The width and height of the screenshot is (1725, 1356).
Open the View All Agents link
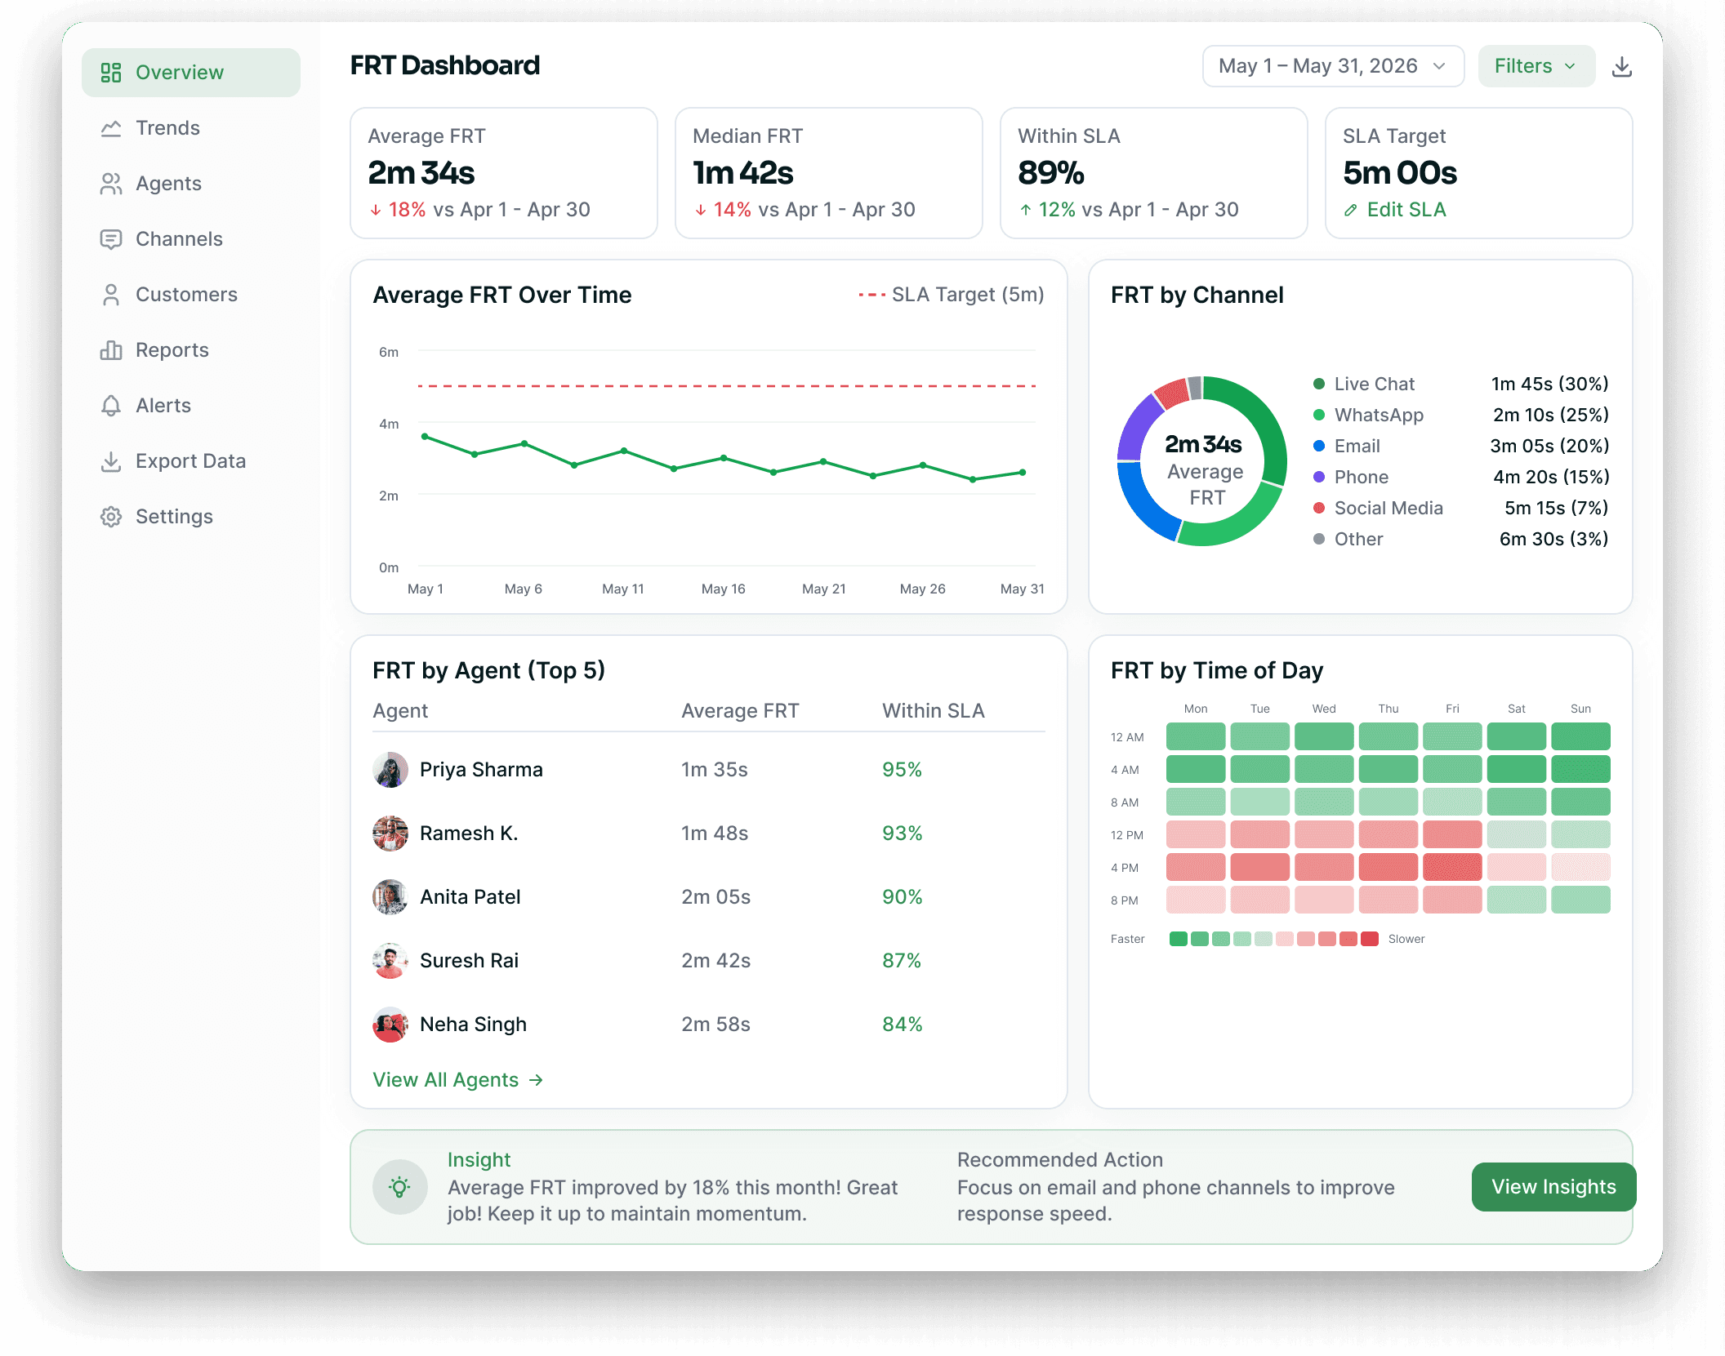pos(458,1080)
